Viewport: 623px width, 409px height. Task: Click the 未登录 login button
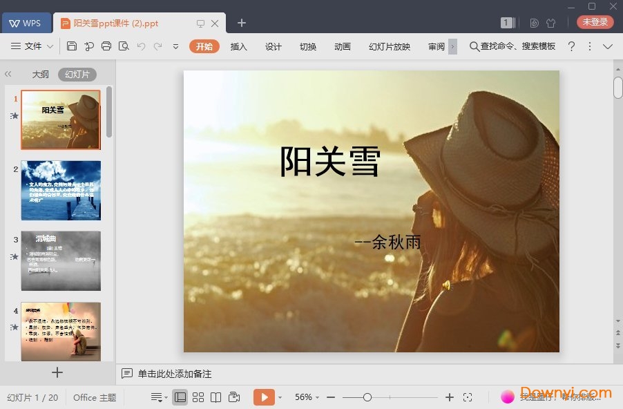595,22
